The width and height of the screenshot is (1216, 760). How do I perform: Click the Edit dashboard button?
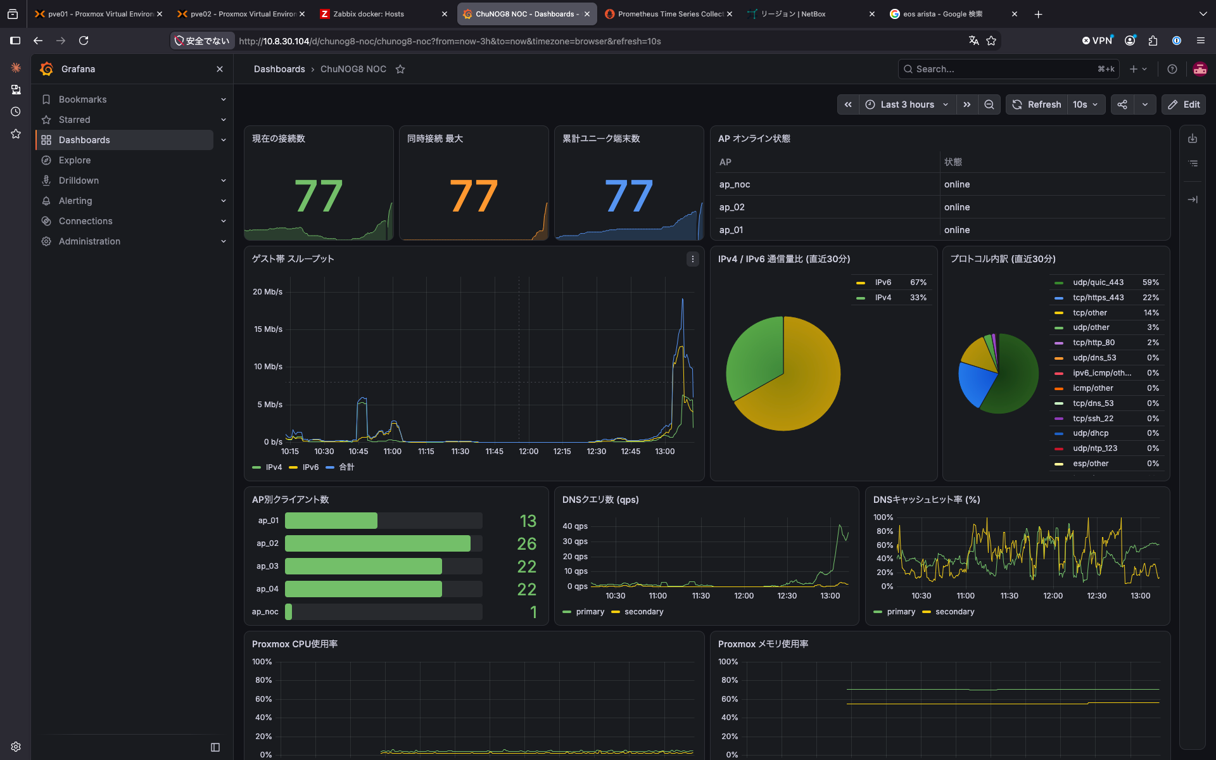click(1183, 104)
